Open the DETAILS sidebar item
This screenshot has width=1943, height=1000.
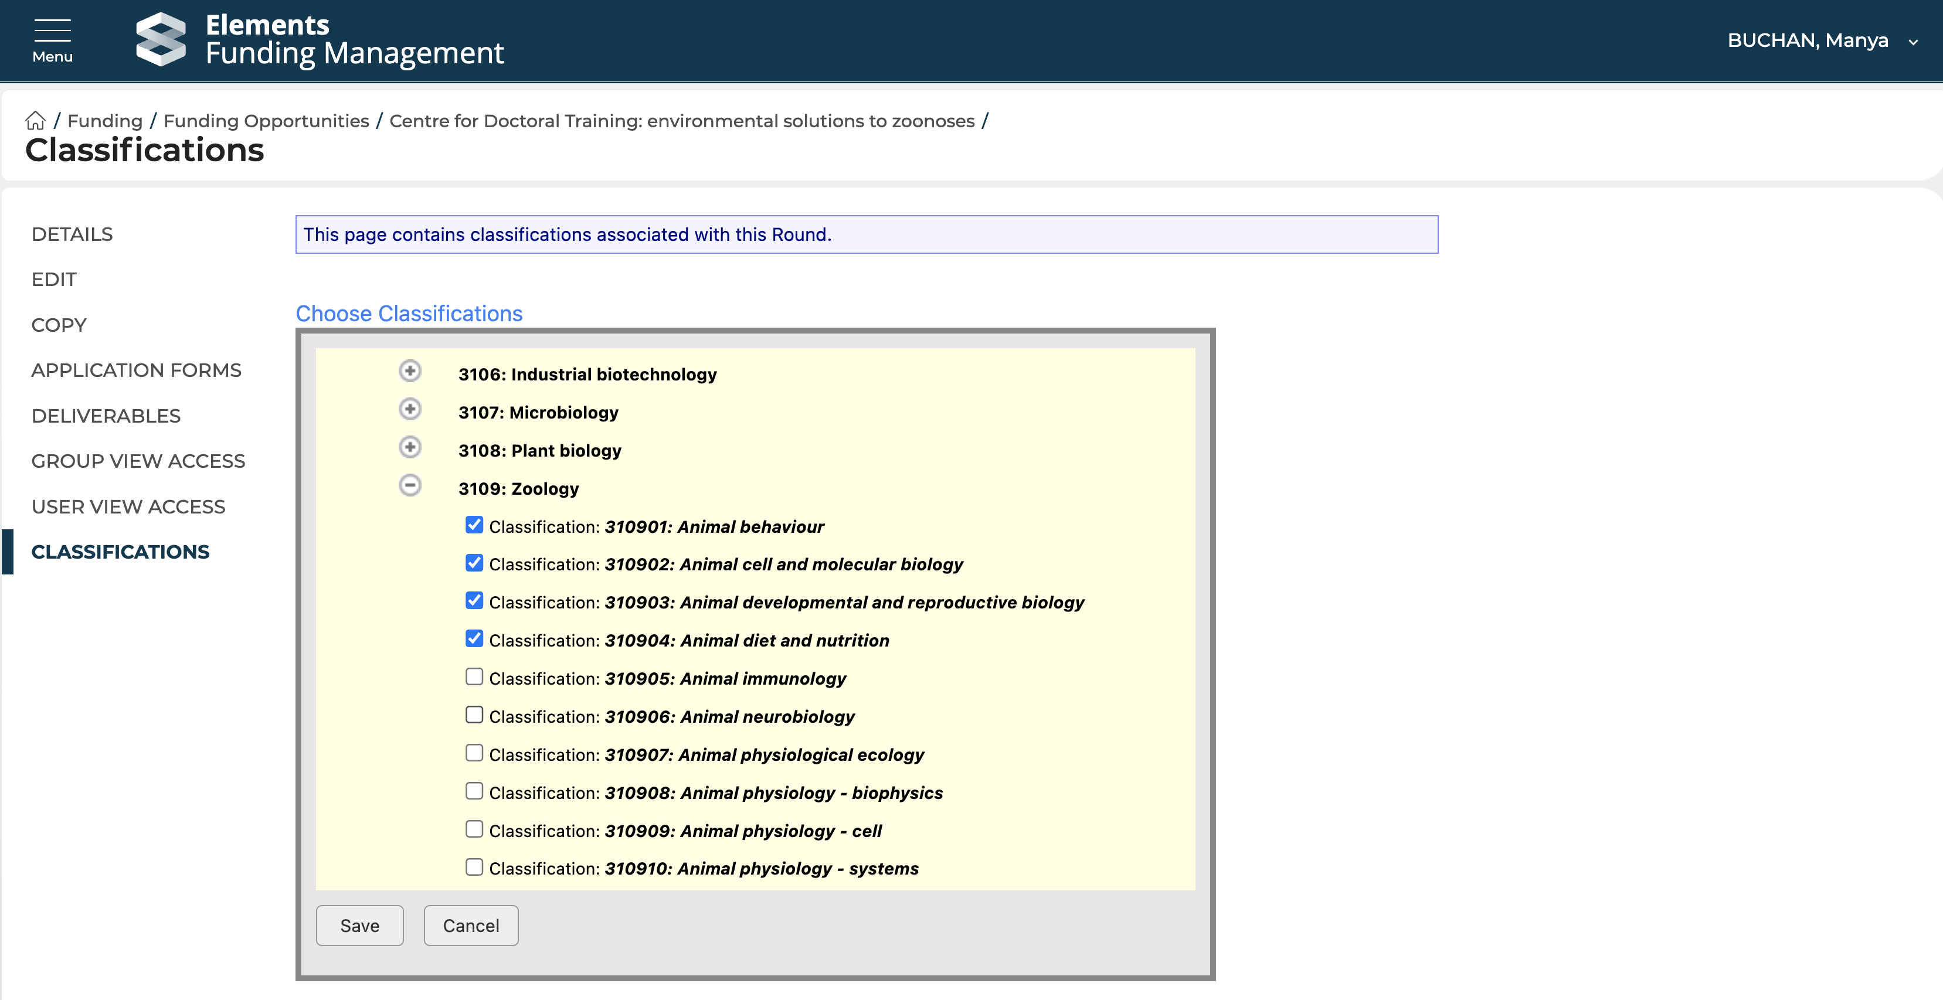click(x=72, y=234)
